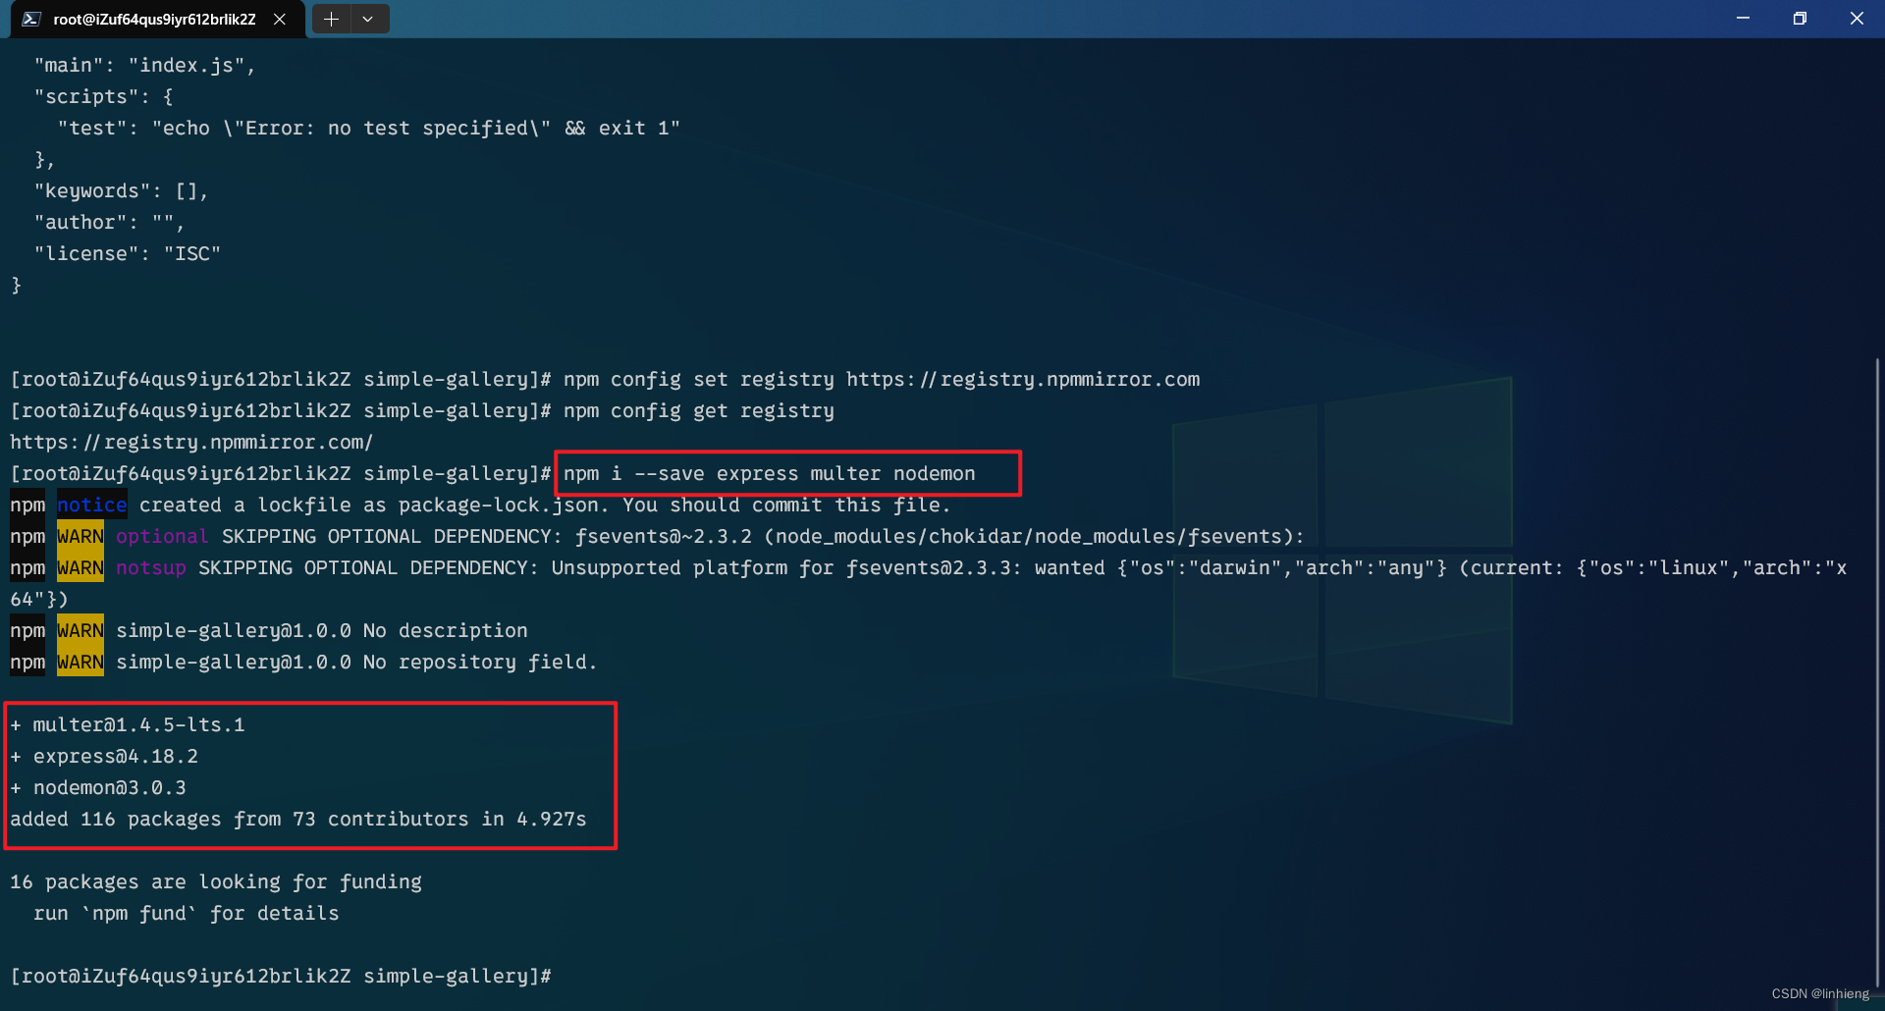The image size is (1885, 1011).
Task: Minimize the terminal window
Action: (x=1743, y=19)
